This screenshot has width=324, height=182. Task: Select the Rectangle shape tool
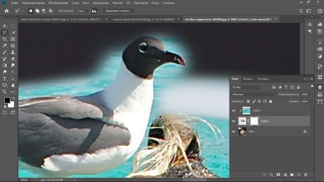[x=5, y=85]
